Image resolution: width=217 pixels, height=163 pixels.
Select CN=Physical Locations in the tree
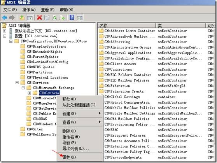[47, 77]
